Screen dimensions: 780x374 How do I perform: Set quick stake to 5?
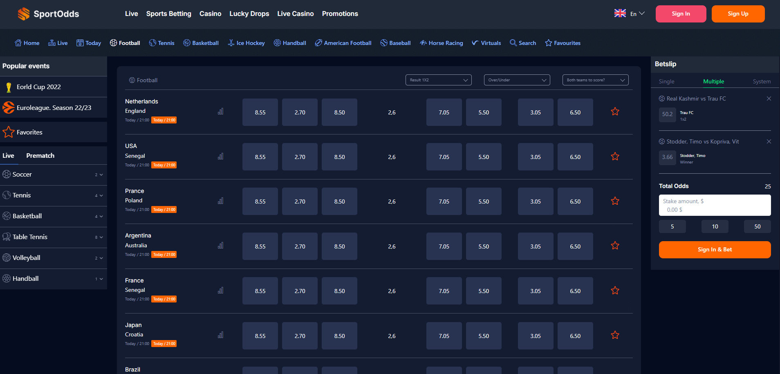point(672,226)
